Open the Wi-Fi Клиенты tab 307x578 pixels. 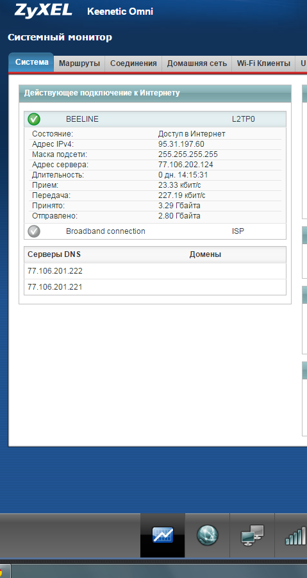pos(263,63)
